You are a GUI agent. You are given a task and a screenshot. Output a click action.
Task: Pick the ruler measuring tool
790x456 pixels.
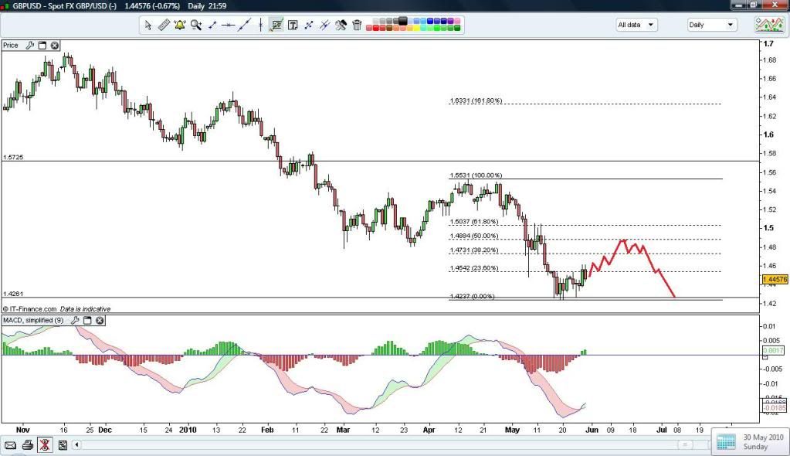coord(164,25)
